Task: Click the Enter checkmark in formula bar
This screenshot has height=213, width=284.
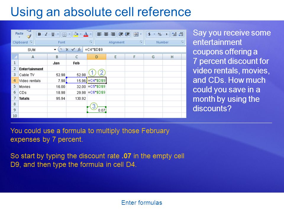Action: [x=73, y=49]
